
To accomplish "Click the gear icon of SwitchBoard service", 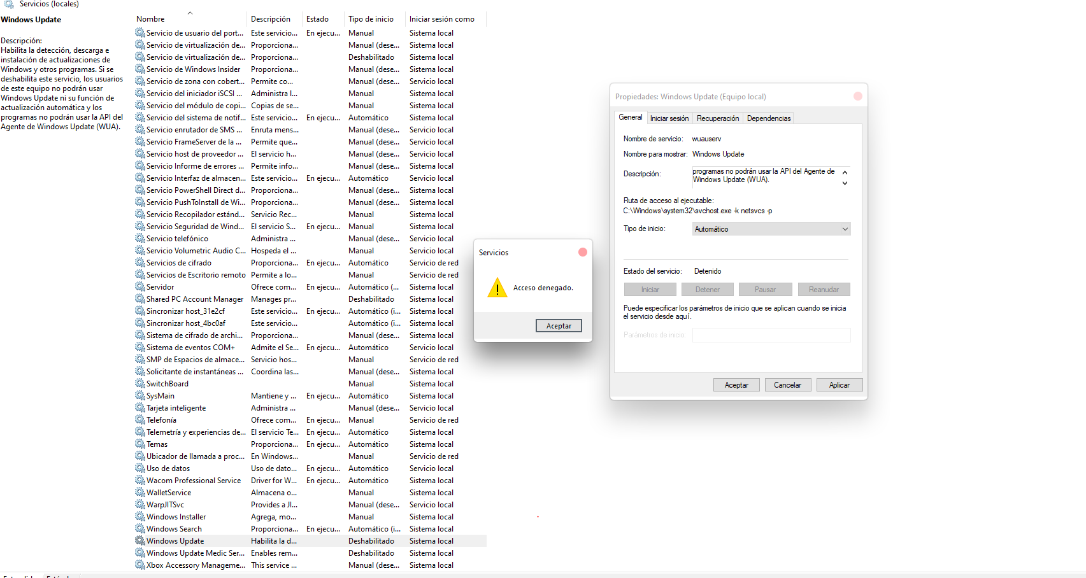I will click(x=140, y=383).
